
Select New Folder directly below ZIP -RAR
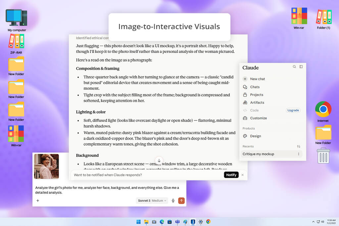(16, 66)
